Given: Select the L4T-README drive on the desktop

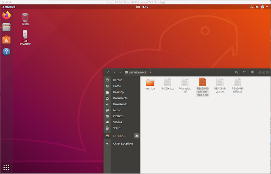Looking at the screenshot, I should click(x=25, y=38).
